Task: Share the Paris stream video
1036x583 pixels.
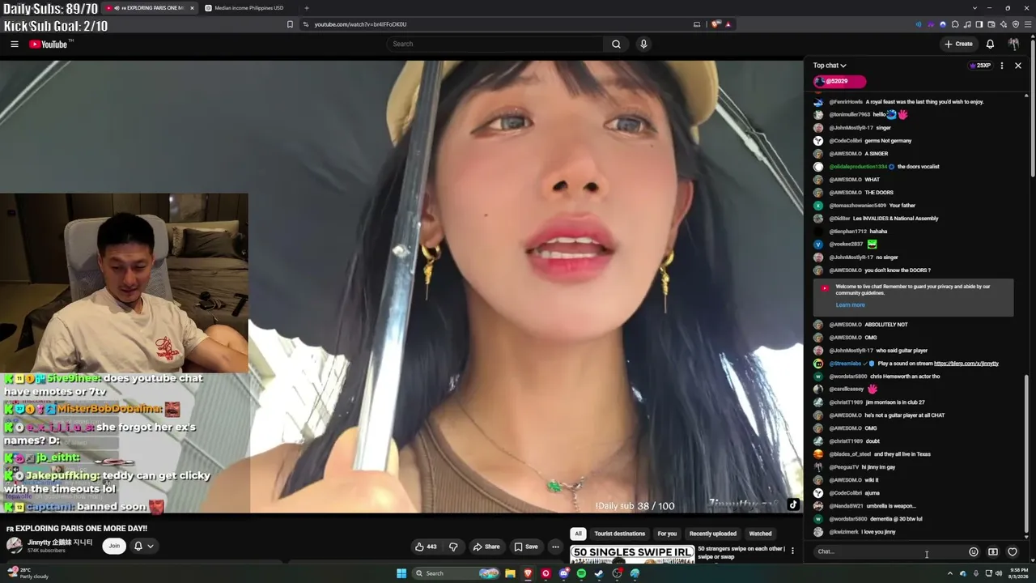Action: [x=486, y=547]
